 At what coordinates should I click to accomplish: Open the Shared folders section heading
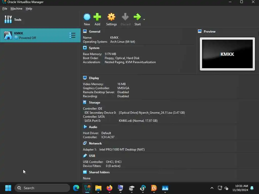click(x=99, y=172)
